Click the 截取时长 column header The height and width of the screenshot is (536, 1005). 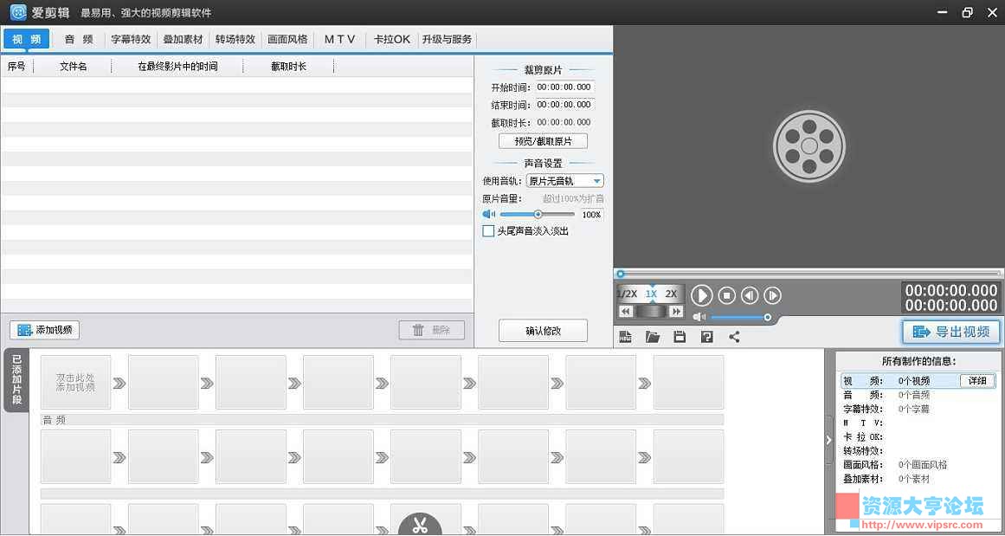click(288, 66)
